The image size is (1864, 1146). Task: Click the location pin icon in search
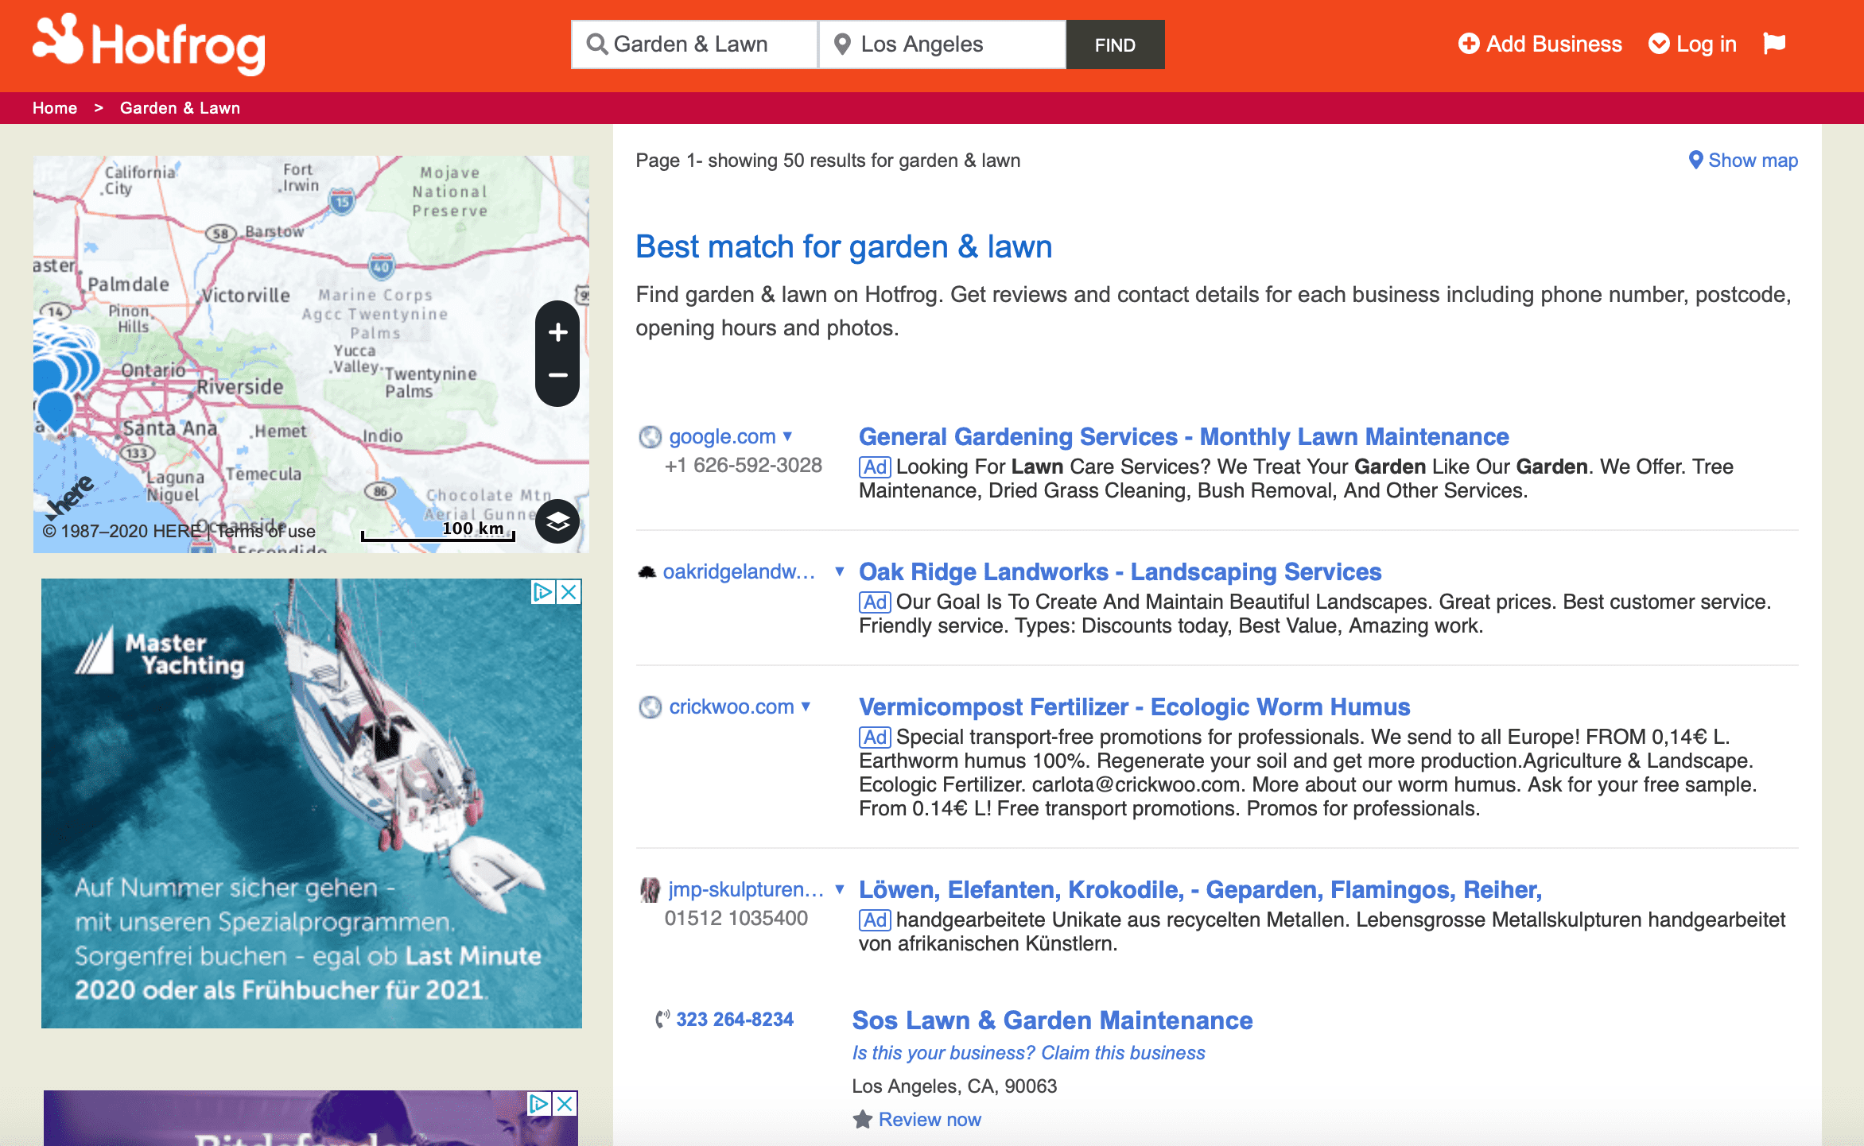pyautogui.click(x=842, y=45)
